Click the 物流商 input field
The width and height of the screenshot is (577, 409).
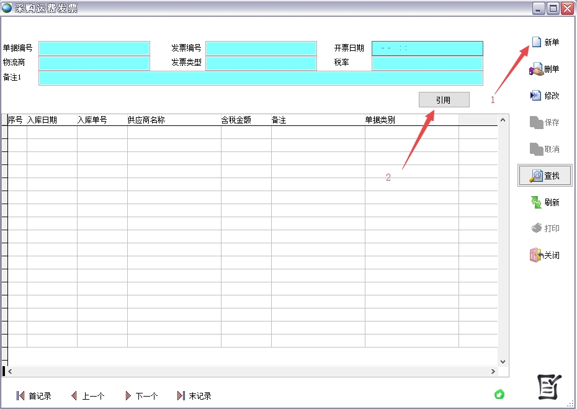[x=94, y=63]
